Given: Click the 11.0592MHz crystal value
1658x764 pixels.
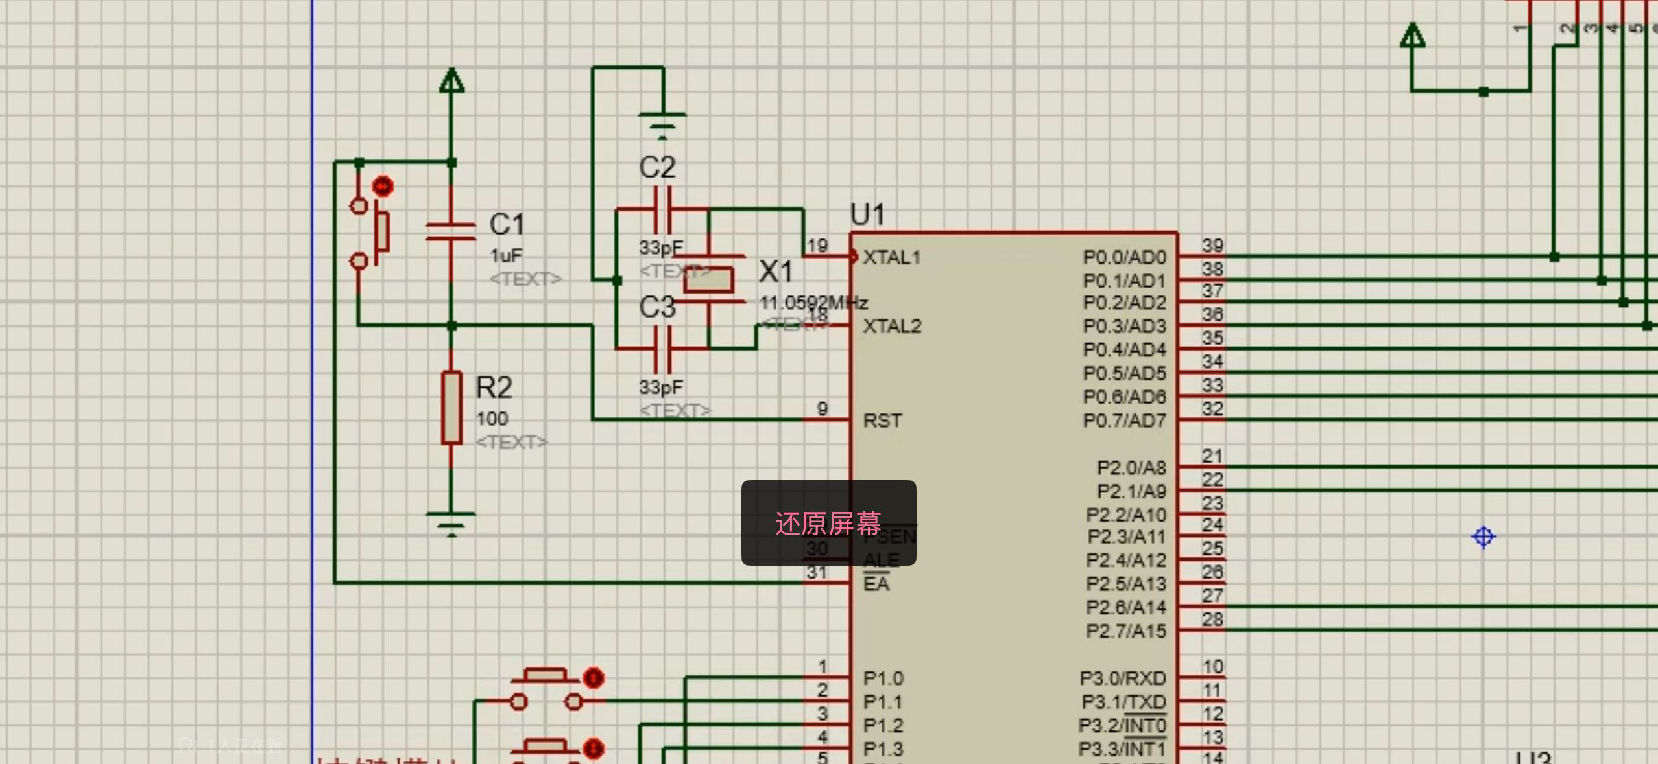Looking at the screenshot, I should [x=813, y=303].
